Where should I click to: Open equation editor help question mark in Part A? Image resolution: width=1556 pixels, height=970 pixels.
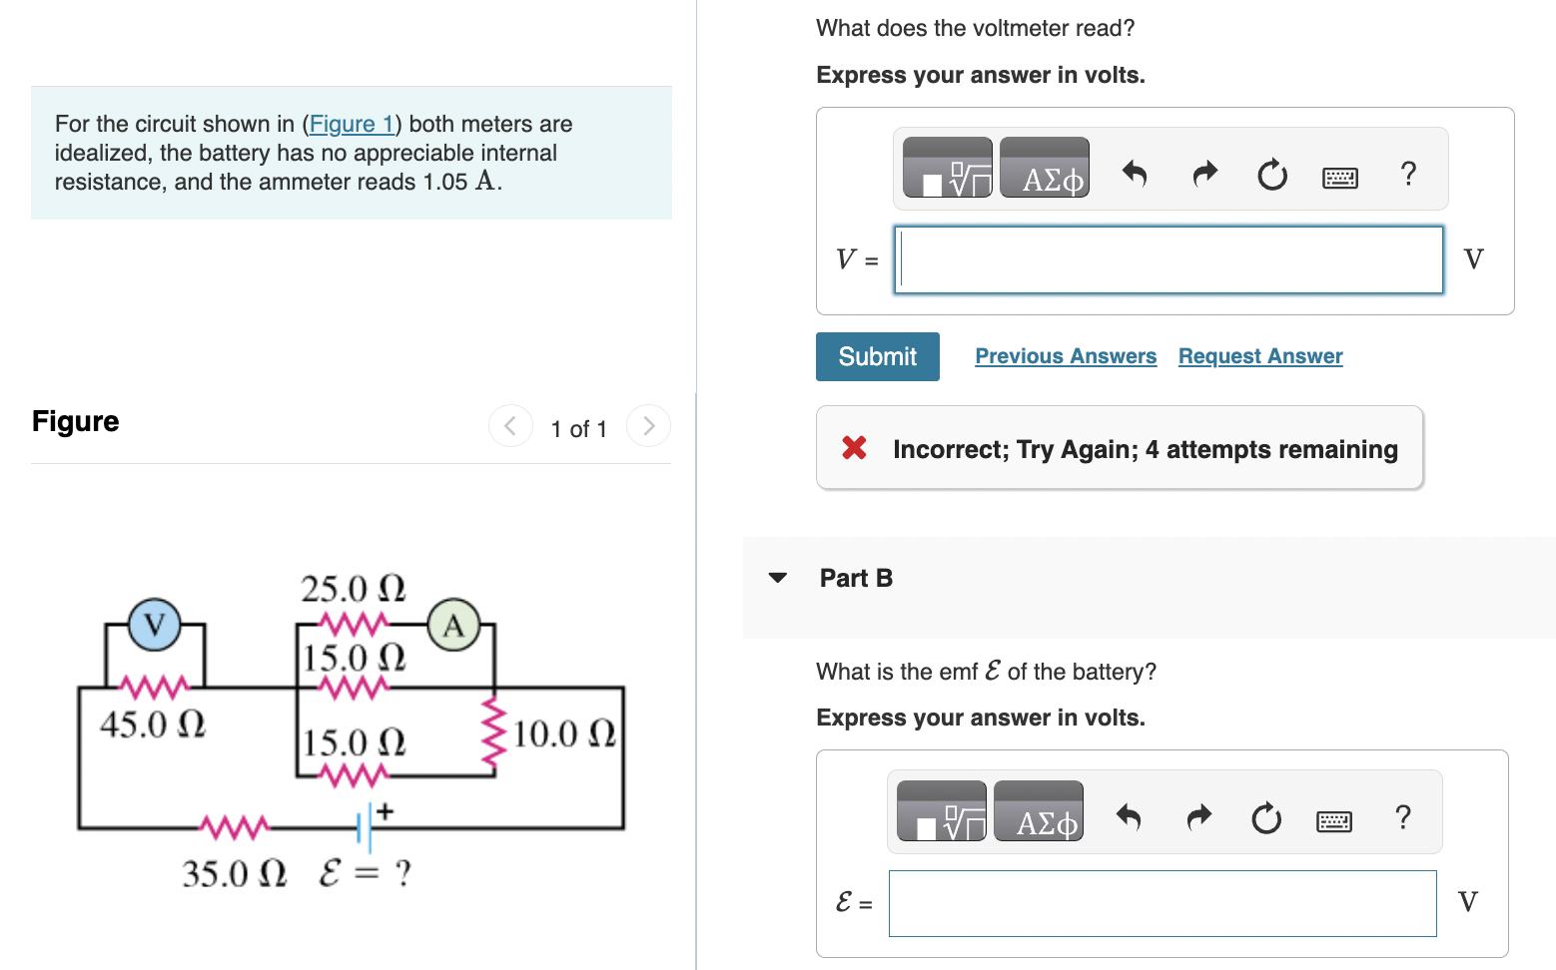pos(1408,174)
